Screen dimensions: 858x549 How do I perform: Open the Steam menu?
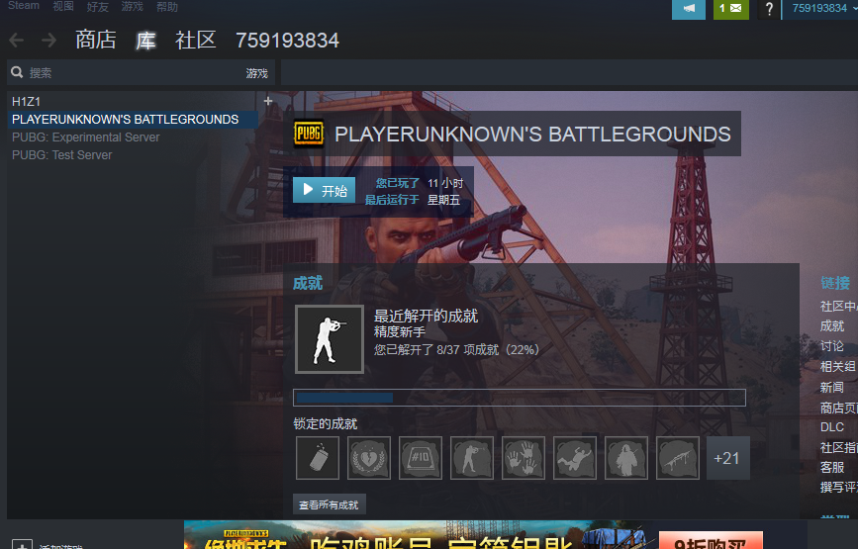coord(24,6)
